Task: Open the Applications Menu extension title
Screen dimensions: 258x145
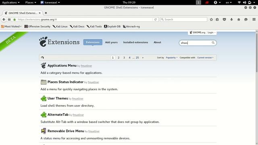Action: [x=62, y=65]
